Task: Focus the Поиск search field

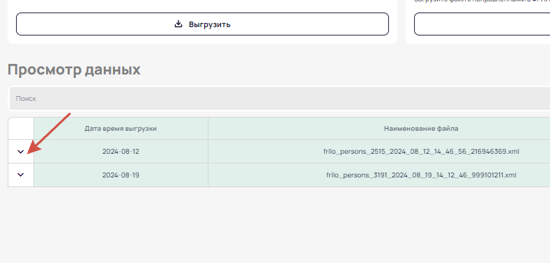Action: 280,98
